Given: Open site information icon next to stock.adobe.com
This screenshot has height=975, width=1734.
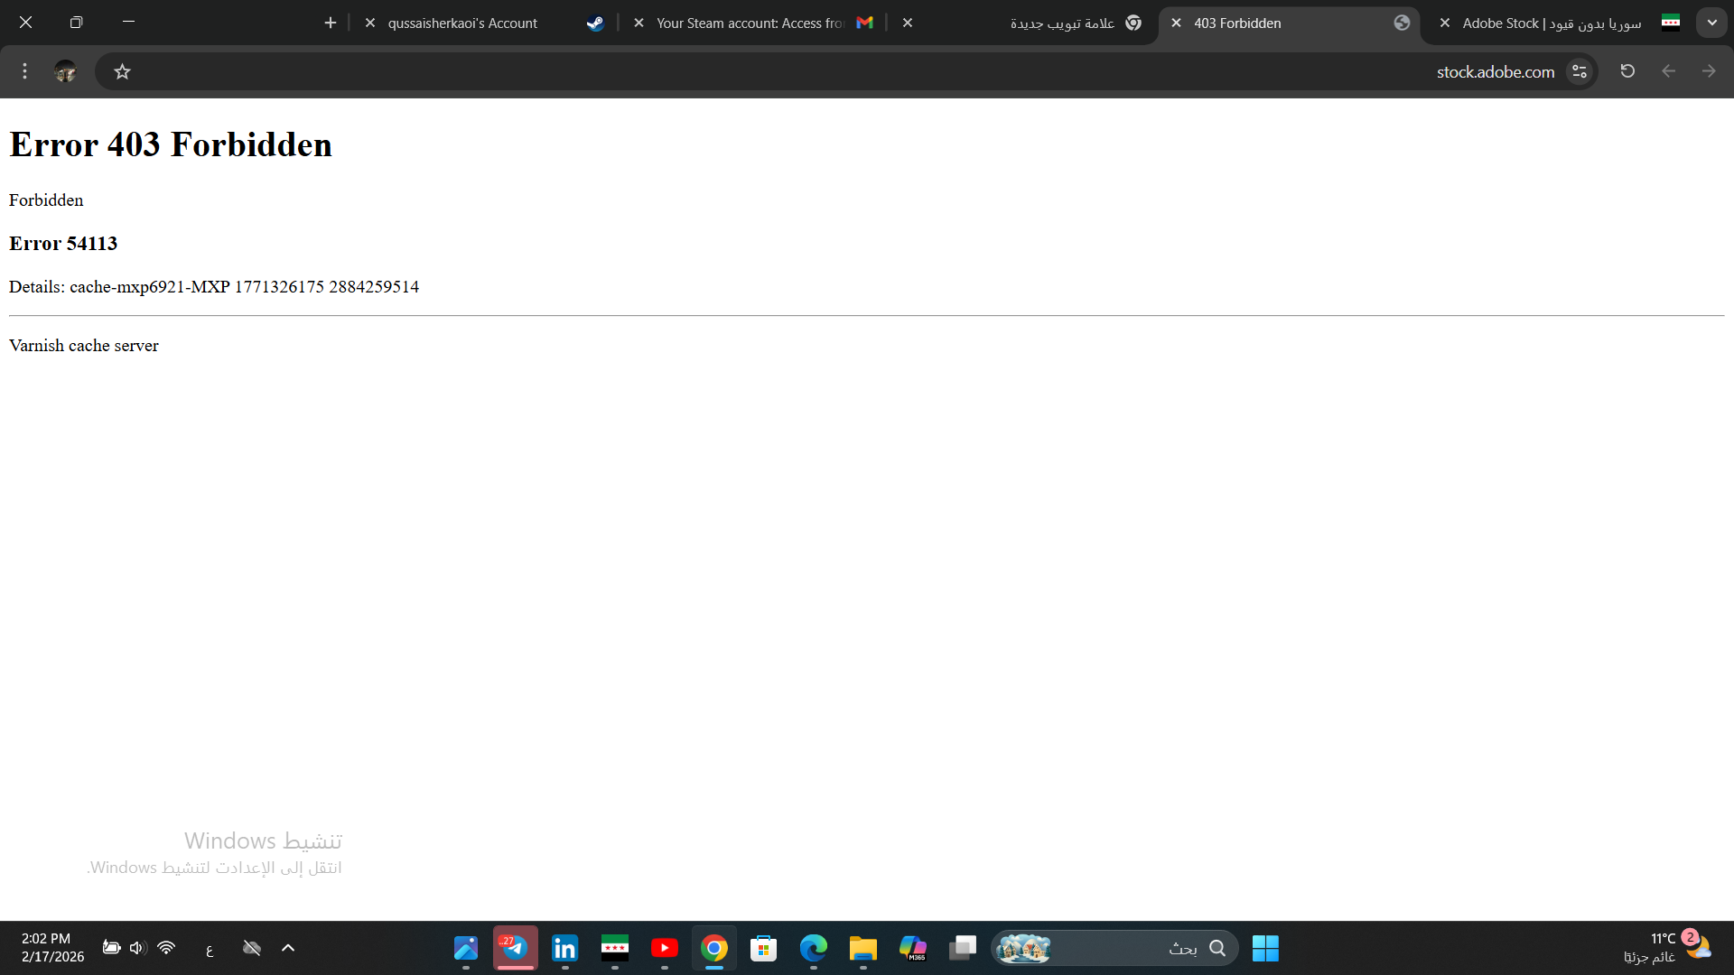Looking at the screenshot, I should 1579,71.
